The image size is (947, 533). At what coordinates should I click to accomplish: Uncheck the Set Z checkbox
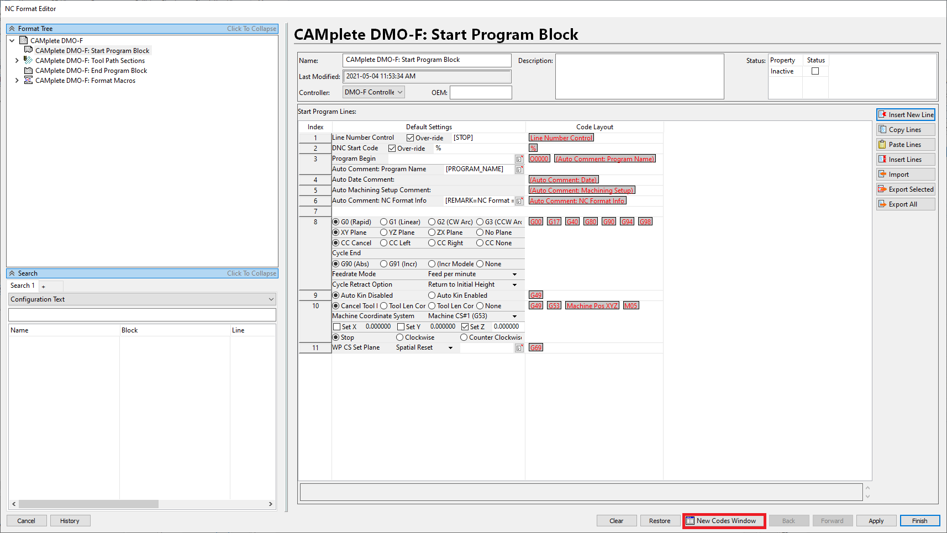coord(465,327)
